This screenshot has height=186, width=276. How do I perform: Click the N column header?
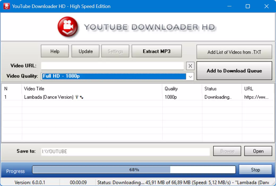tap(12, 88)
